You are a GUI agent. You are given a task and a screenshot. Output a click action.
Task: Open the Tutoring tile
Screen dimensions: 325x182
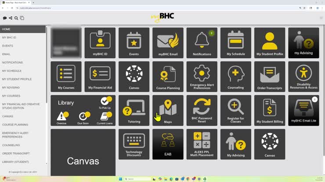[134, 110]
